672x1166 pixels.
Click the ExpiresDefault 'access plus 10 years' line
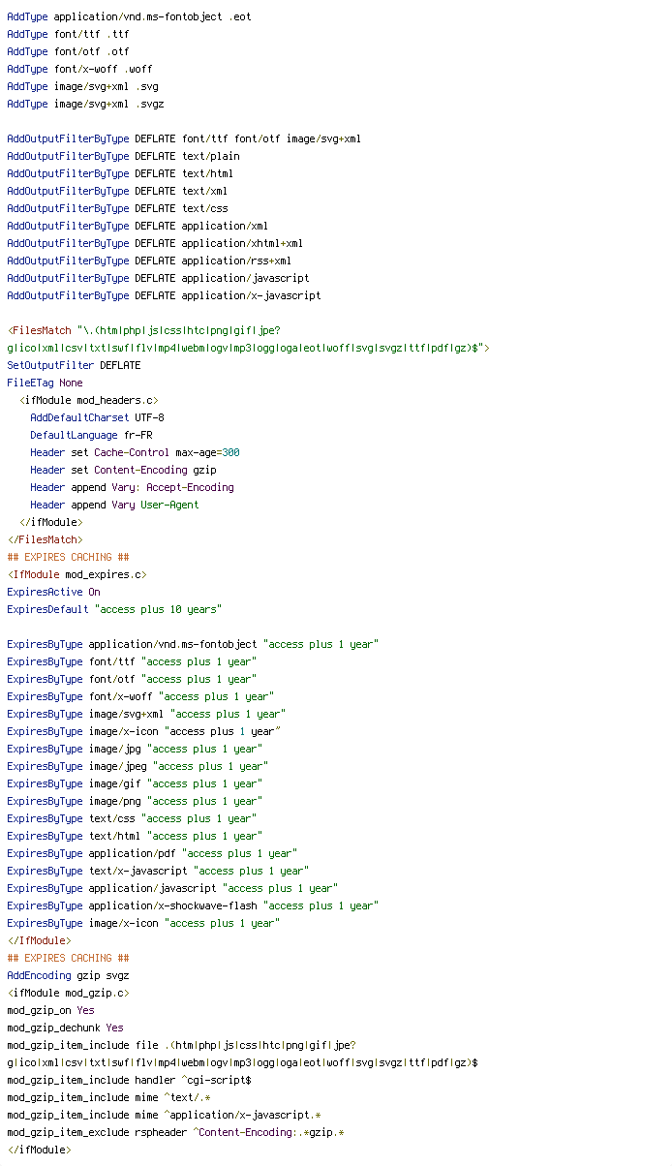[114, 609]
